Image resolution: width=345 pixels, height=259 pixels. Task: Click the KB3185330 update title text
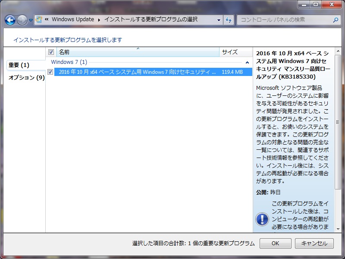pyautogui.click(x=293, y=65)
